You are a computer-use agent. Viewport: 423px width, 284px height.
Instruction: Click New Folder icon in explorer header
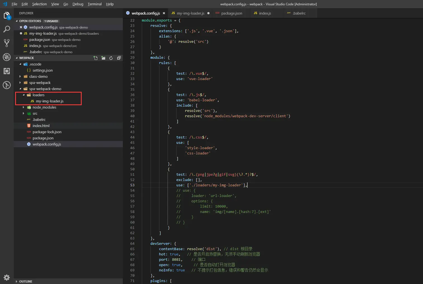104,58
